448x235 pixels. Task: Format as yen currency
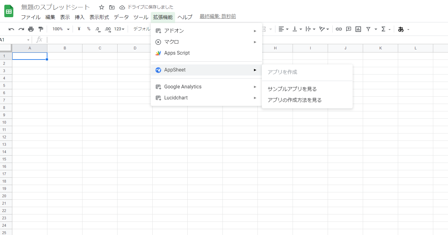(x=79, y=29)
